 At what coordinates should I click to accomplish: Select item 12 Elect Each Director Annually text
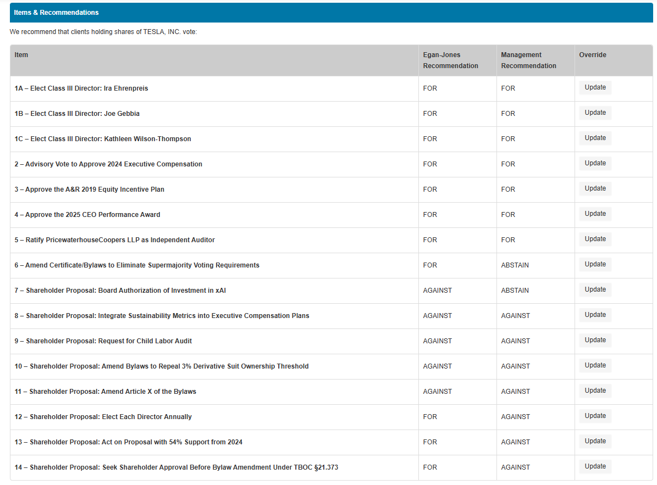103,417
